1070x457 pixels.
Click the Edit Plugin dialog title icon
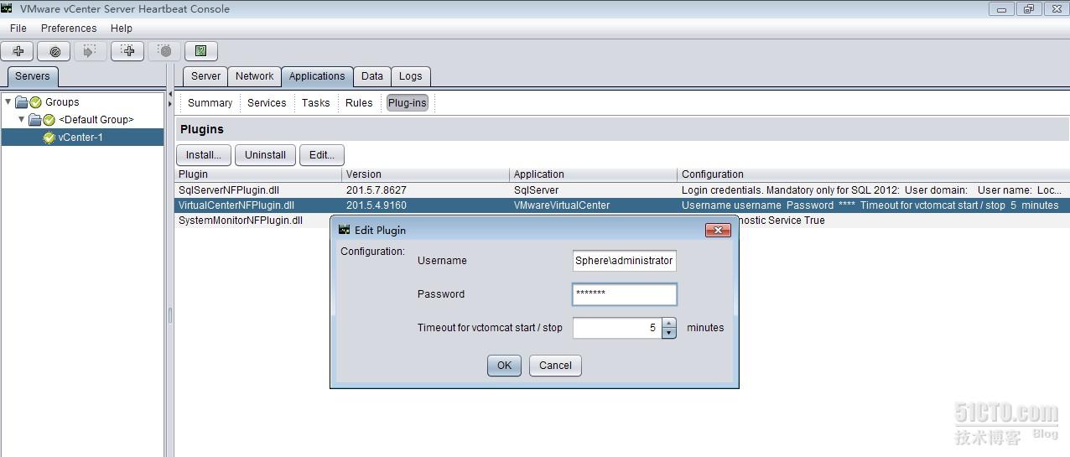pyautogui.click(x=344, y=230)
